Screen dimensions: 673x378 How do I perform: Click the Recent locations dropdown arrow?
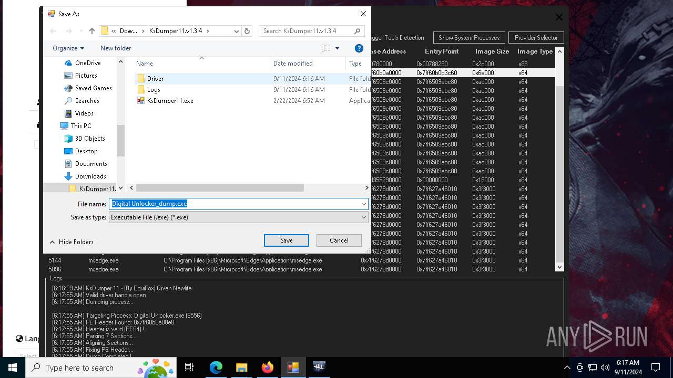pos(80,31)
